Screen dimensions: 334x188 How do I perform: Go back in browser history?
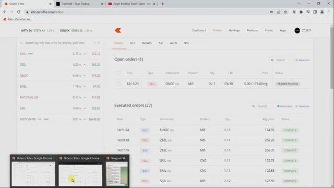click(5, 12)
